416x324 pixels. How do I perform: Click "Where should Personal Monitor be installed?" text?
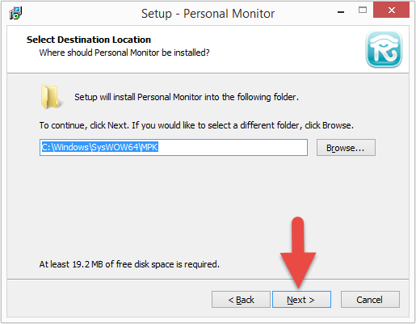coord(124,53)
